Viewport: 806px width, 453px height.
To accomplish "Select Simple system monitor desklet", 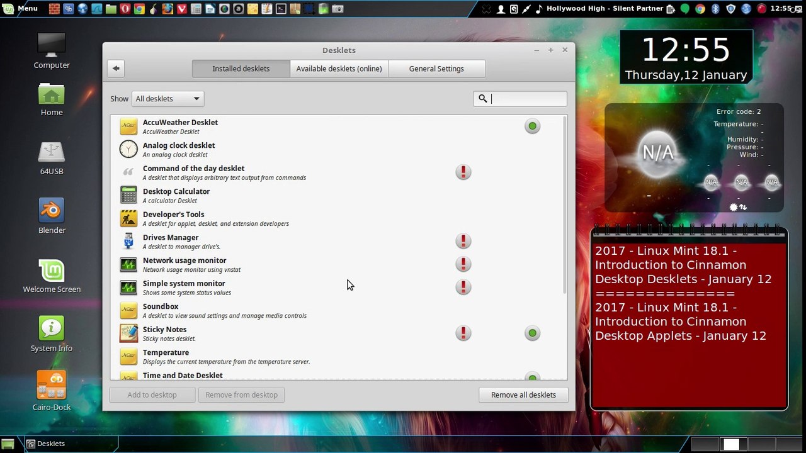I will coord(336,287).
